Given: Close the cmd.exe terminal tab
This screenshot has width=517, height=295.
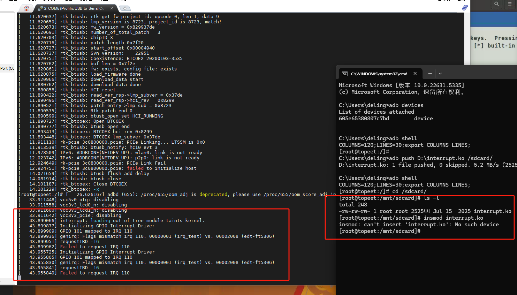Looking at the screenshot, I should 415,74.
